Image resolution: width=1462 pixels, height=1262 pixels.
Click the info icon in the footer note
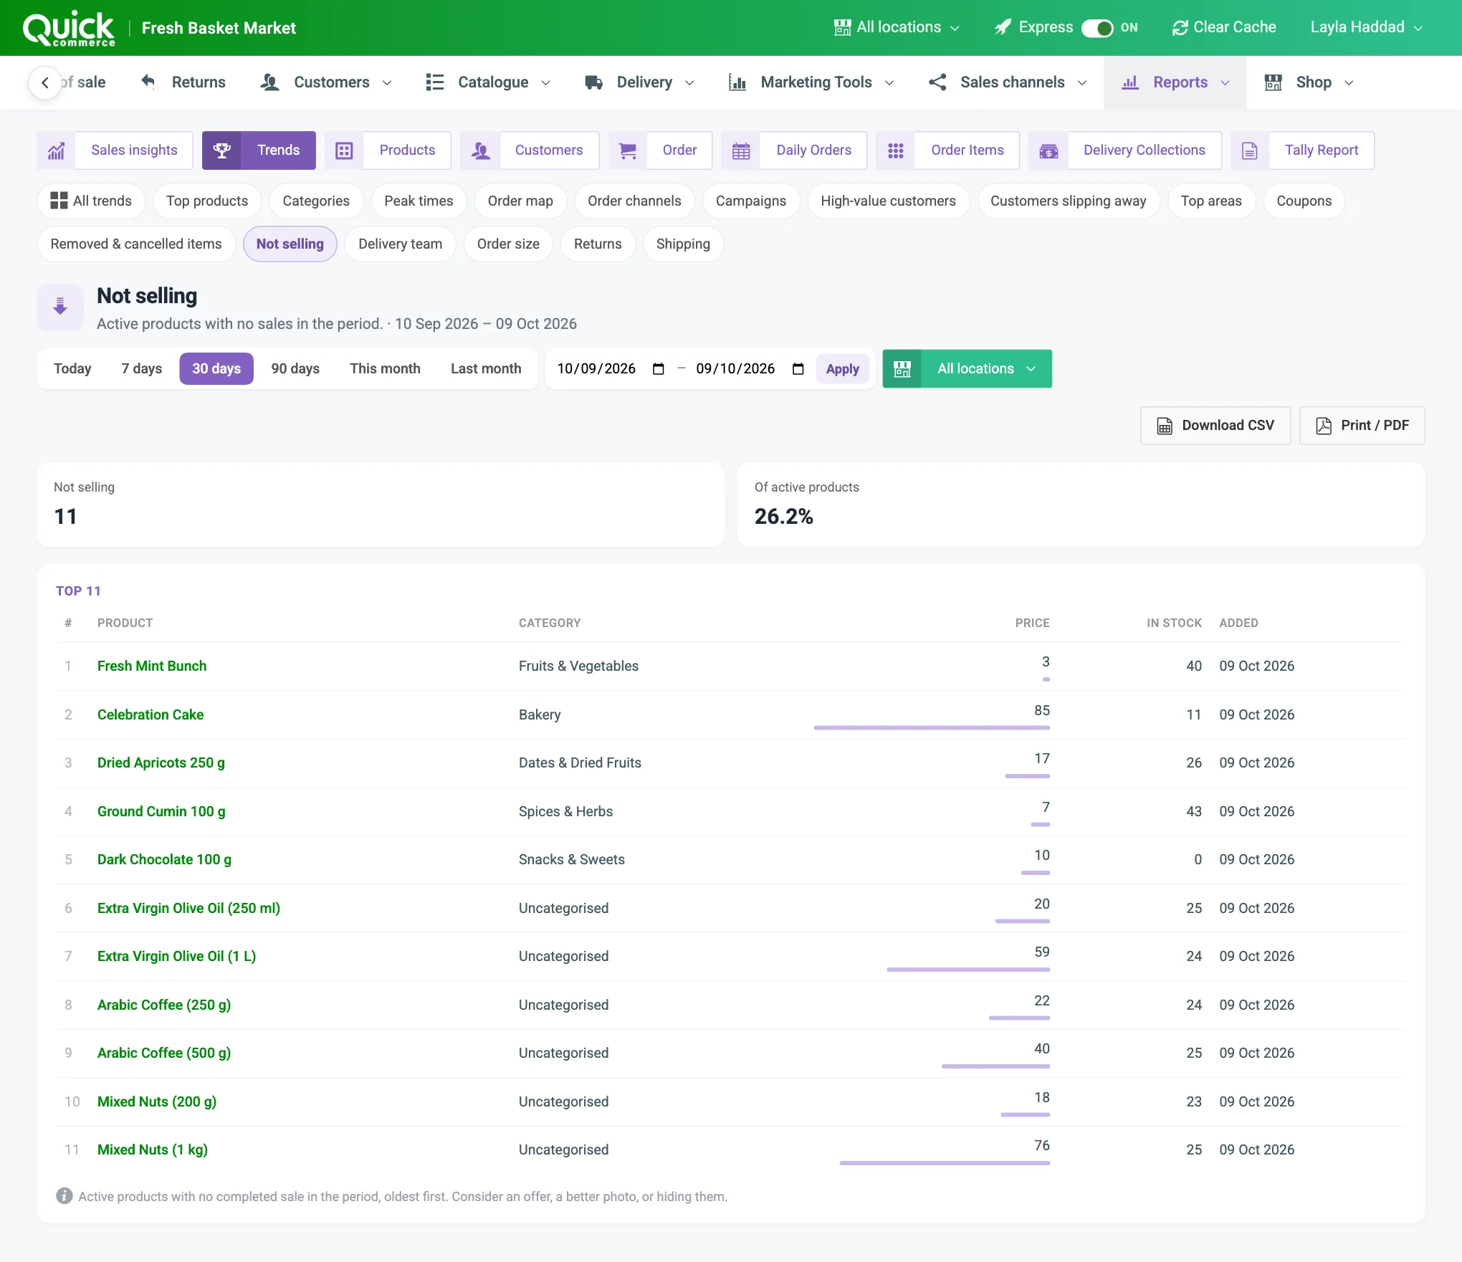coord(64,1196)
